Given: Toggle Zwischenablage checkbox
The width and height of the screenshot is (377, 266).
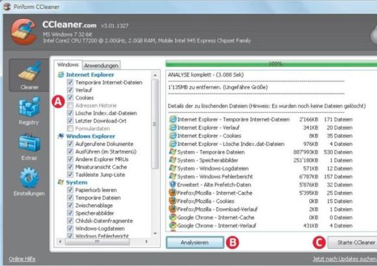Looking at the screenshot, I should click(x=70, y=206).
